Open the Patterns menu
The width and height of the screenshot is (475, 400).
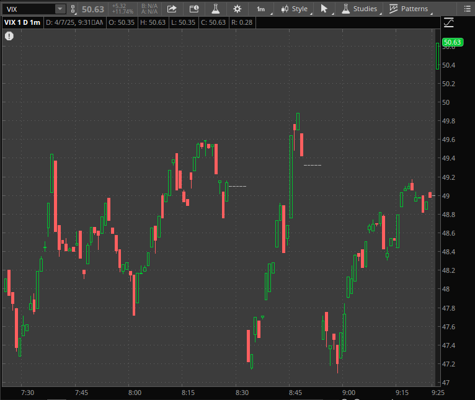pyautogui.click(x=409, y=9)
